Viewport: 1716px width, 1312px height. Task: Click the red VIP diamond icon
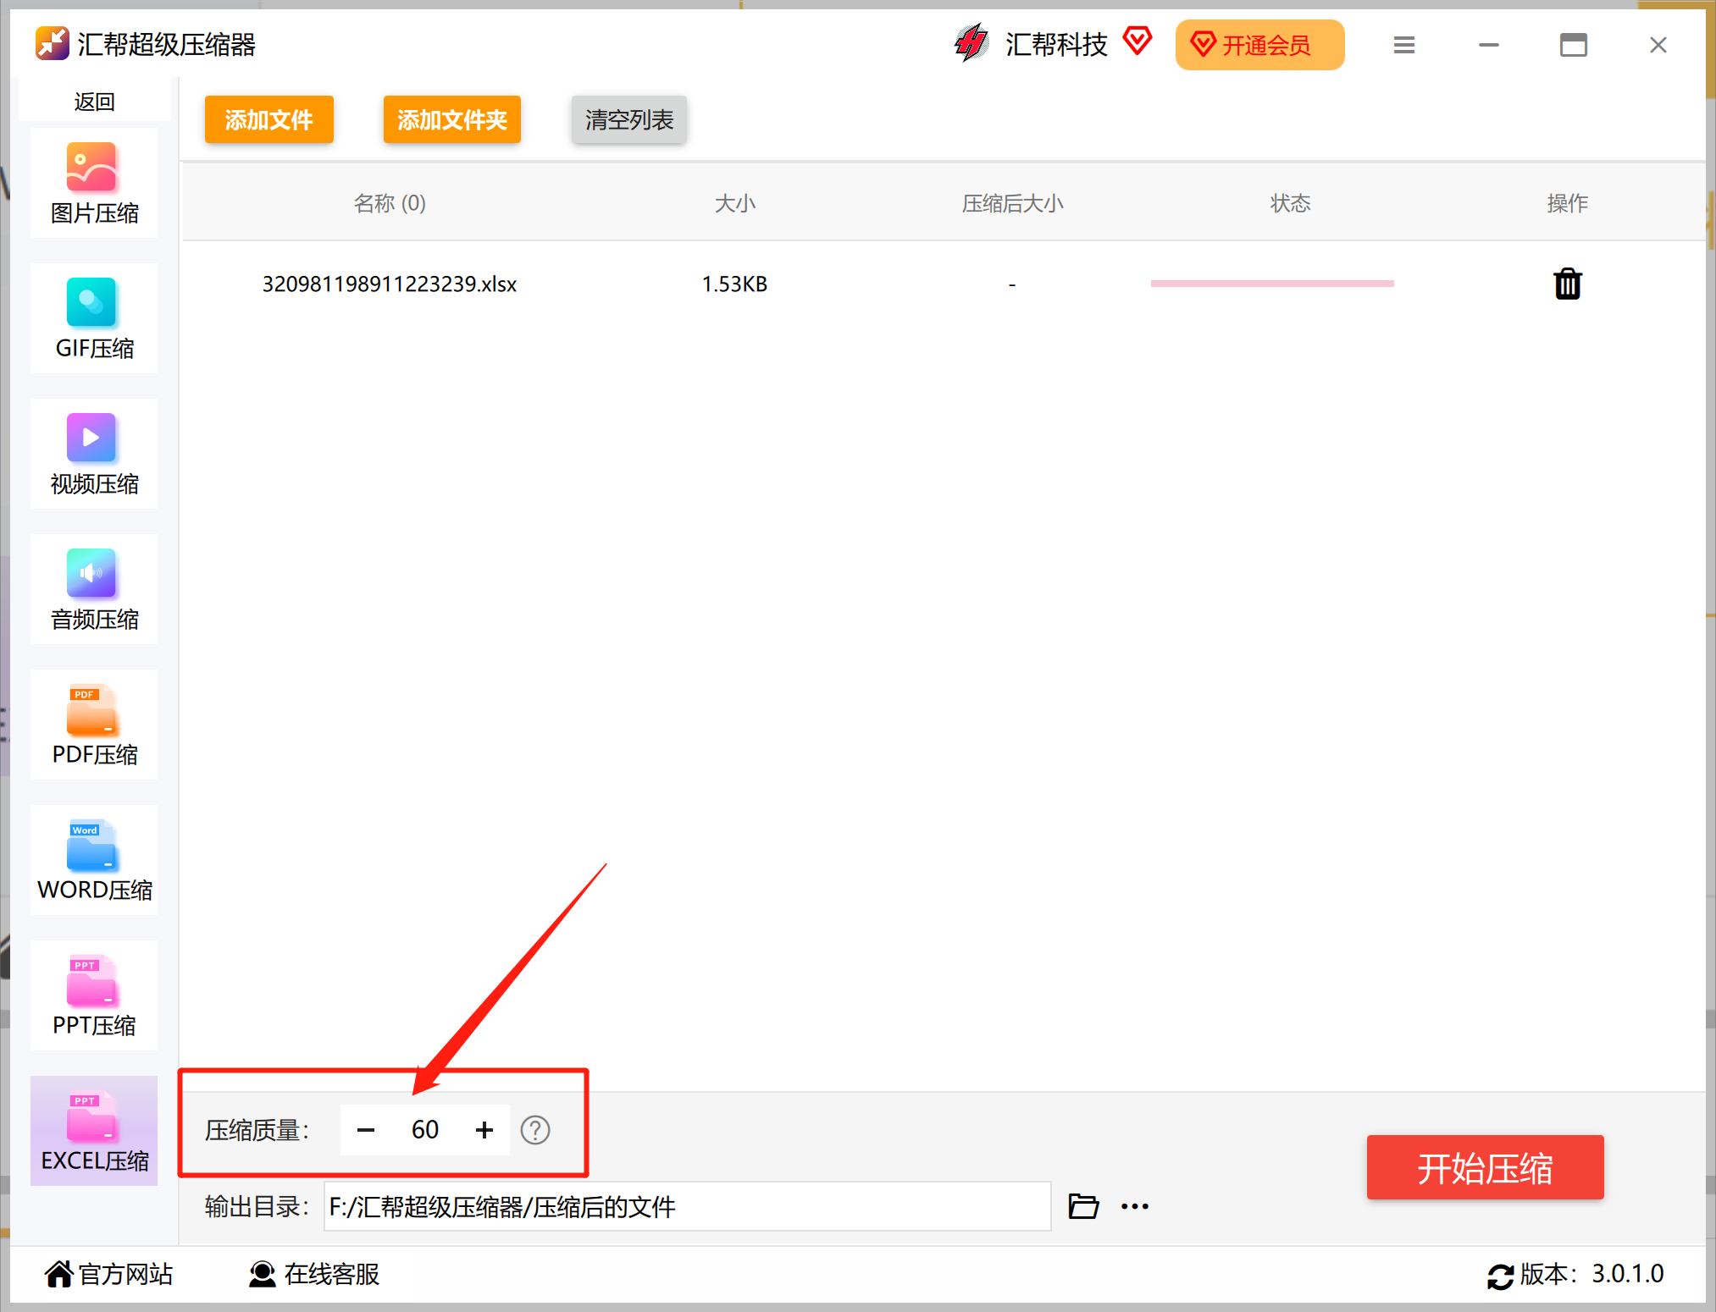pyautogui.click(x=1138, y=40)
